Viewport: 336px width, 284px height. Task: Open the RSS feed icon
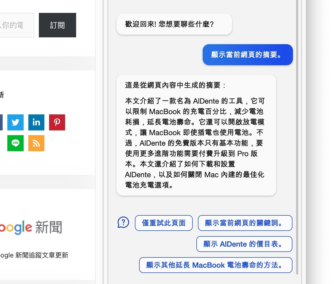pyautogui.click(x=36, y=143)
